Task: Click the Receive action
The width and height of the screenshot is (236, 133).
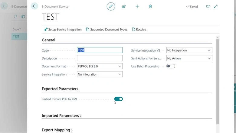Action: 139,29
